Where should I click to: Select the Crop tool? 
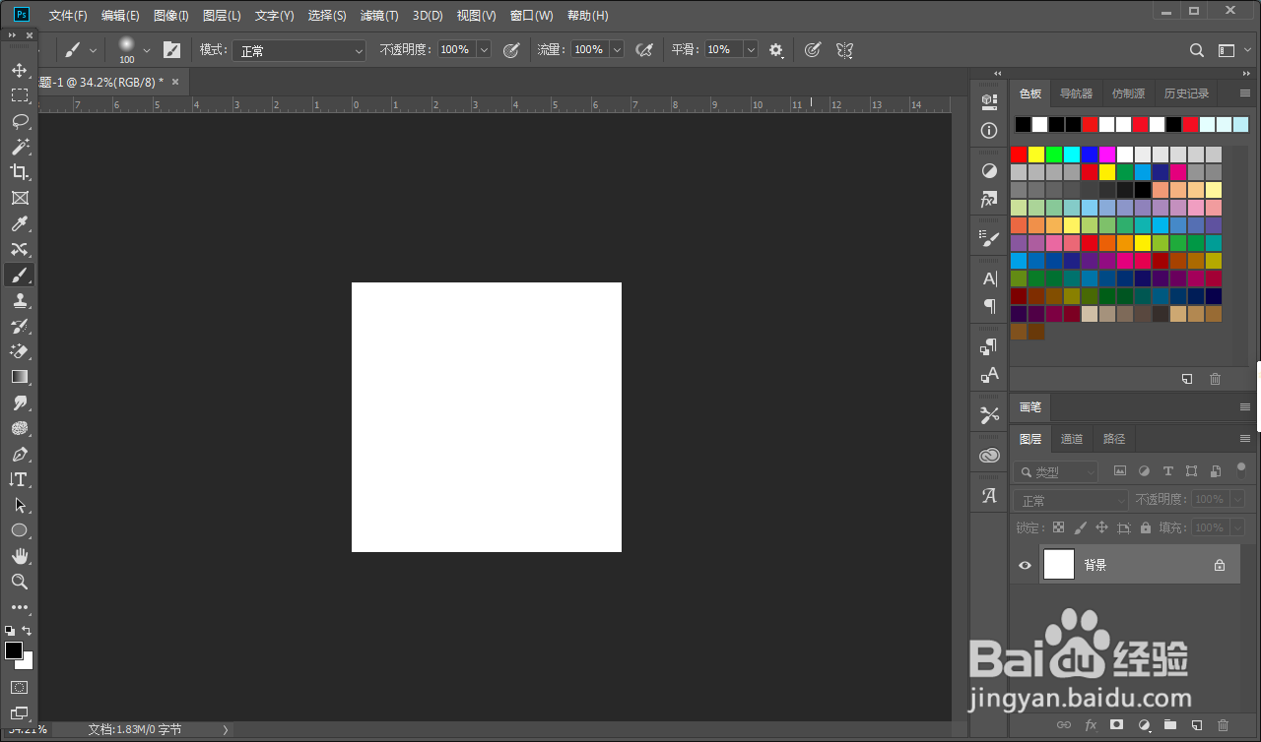click(x=19, y=172)
